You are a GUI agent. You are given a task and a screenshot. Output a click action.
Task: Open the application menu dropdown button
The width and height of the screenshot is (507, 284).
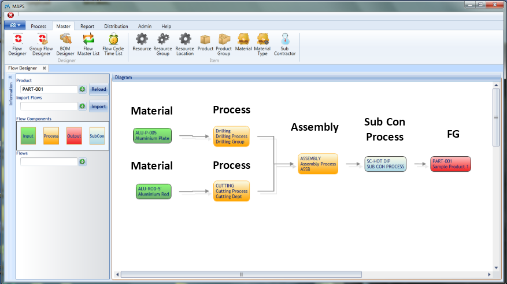[15, 25]
